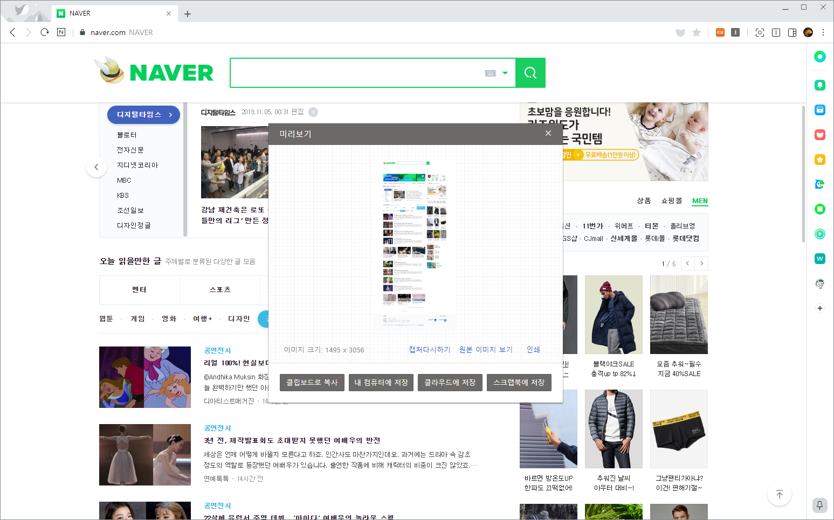The height and width of the screenshot is (520, 834).
Task: Show the next shopping page arrow
Action: click(x=701, y=264)
